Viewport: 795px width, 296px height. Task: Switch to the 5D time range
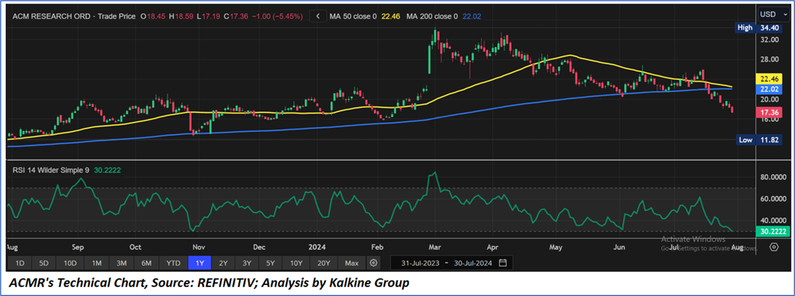click(x=44, y=263)
